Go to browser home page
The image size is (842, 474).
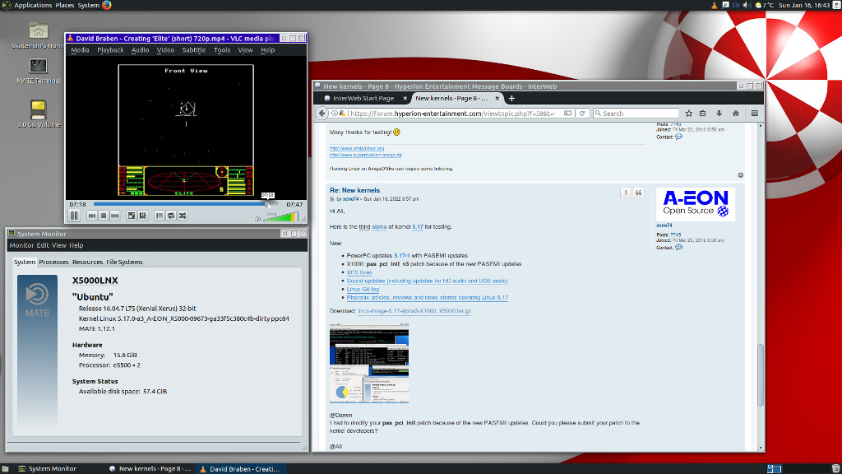736,114
